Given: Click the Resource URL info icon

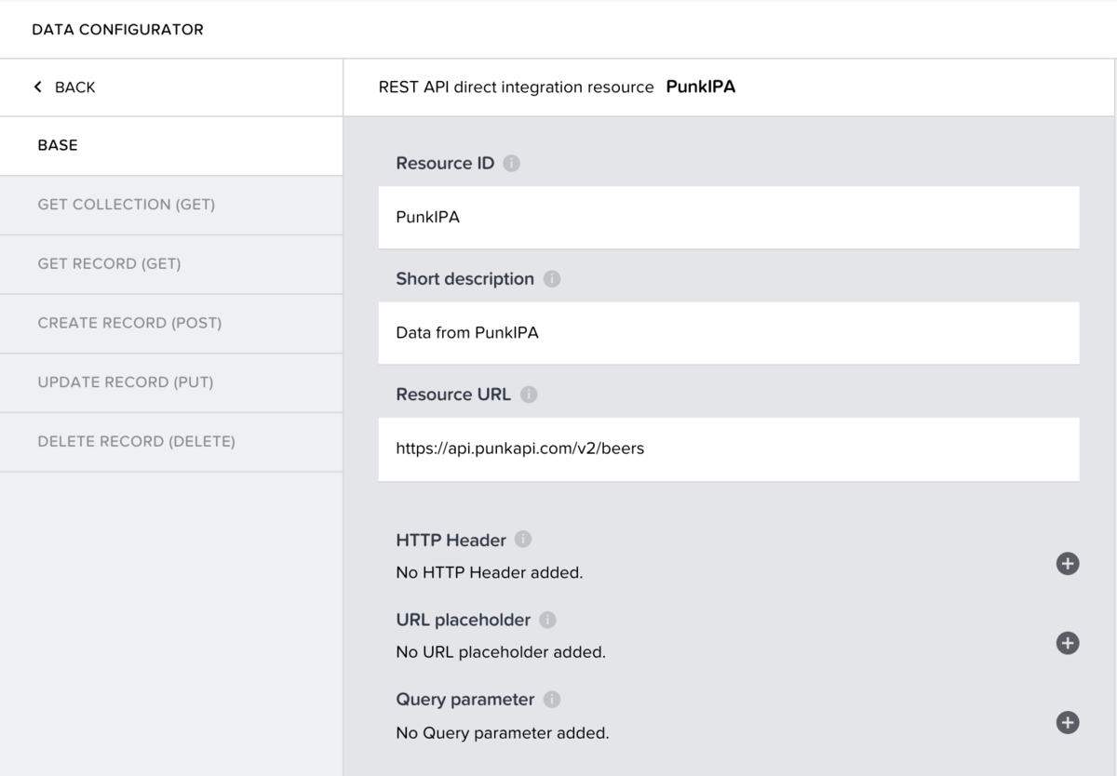Looking at the screenshot, I should 529,395.
